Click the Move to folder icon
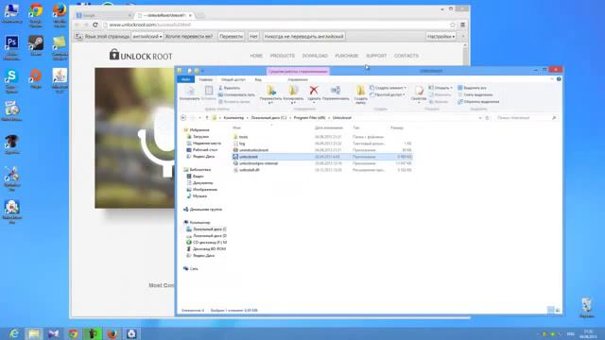The image size is (605, 340). coord(271,91)
